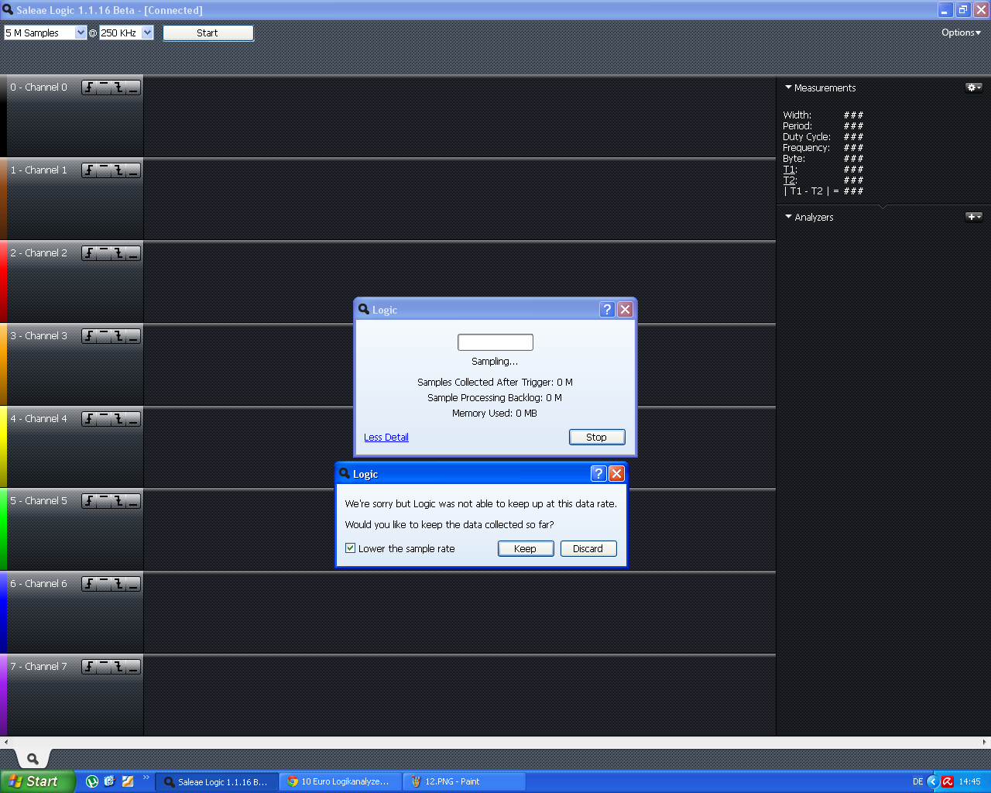The image size is (991, 793).
Task: Set low level trigger on Channel 0
Action: point(133,88)
